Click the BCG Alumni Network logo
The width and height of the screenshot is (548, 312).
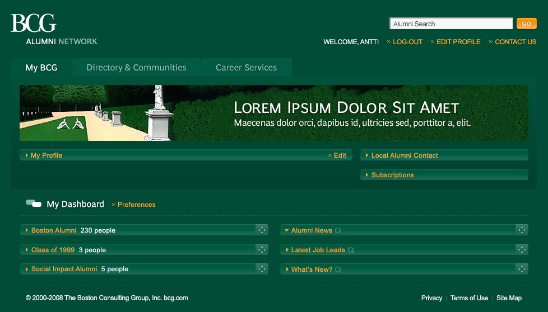tap(53, 30)
